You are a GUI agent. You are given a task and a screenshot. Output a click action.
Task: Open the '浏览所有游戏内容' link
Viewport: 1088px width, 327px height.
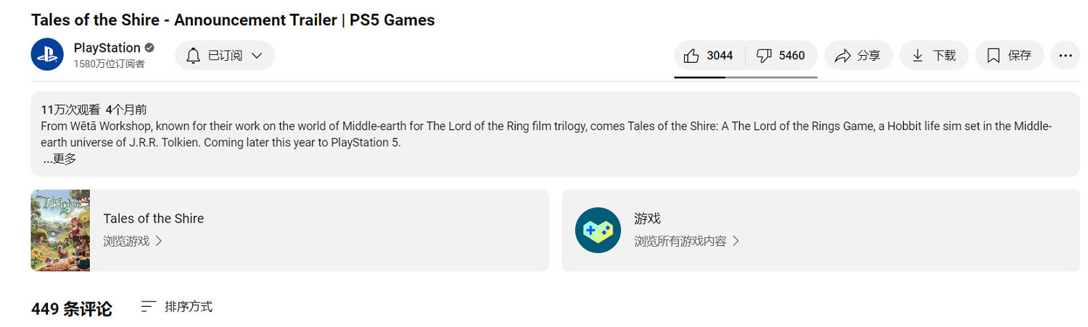686,241
